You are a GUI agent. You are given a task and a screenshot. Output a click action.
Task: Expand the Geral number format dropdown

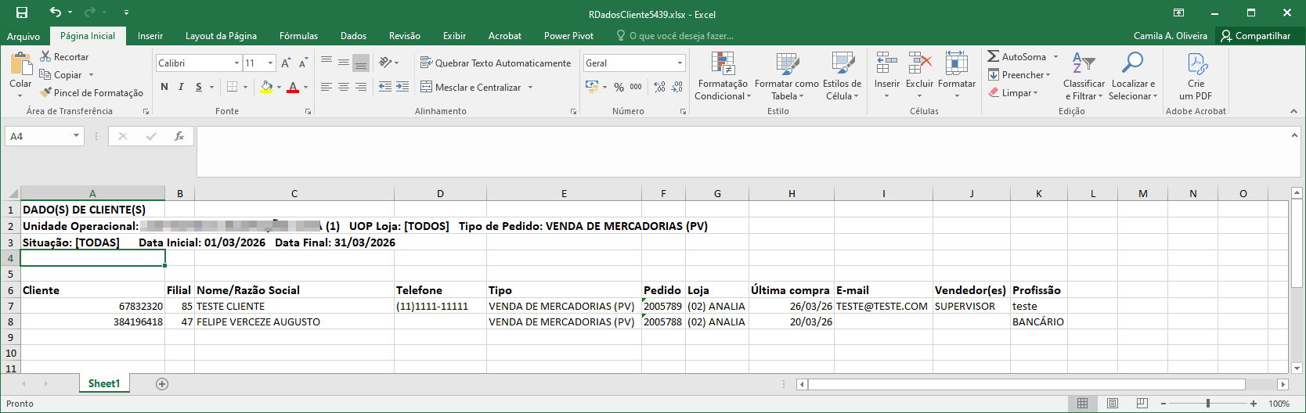pyautogui.click(x=679, y=63)
